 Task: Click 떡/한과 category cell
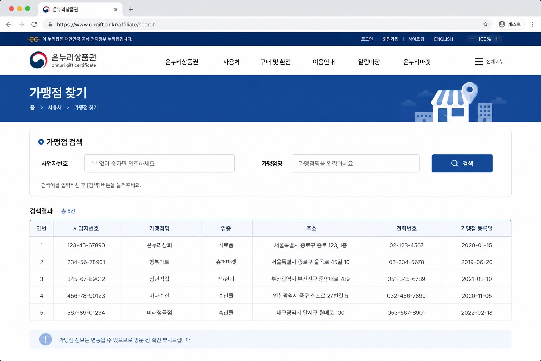point(226,279)
